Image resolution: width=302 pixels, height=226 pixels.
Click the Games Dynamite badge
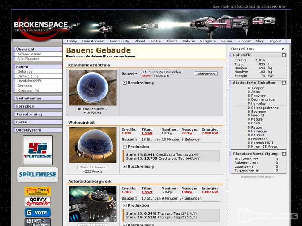point(38,202)
